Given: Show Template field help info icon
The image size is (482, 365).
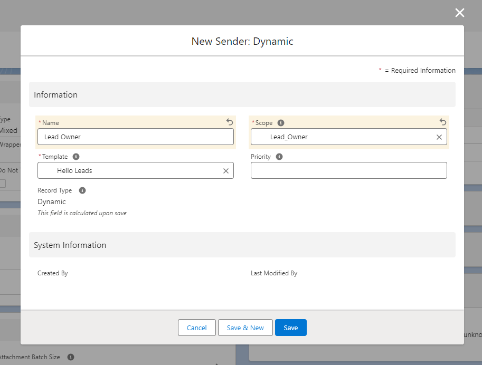Looking at the screenshot, I should coord(76,157).
